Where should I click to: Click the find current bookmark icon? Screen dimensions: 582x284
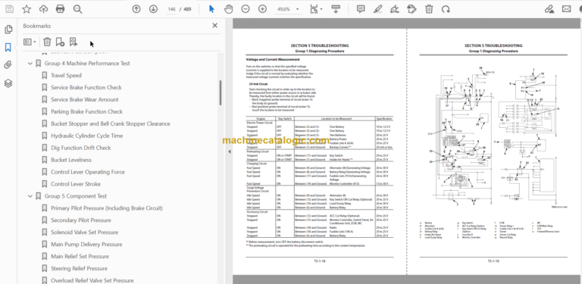tap(73, 42)
